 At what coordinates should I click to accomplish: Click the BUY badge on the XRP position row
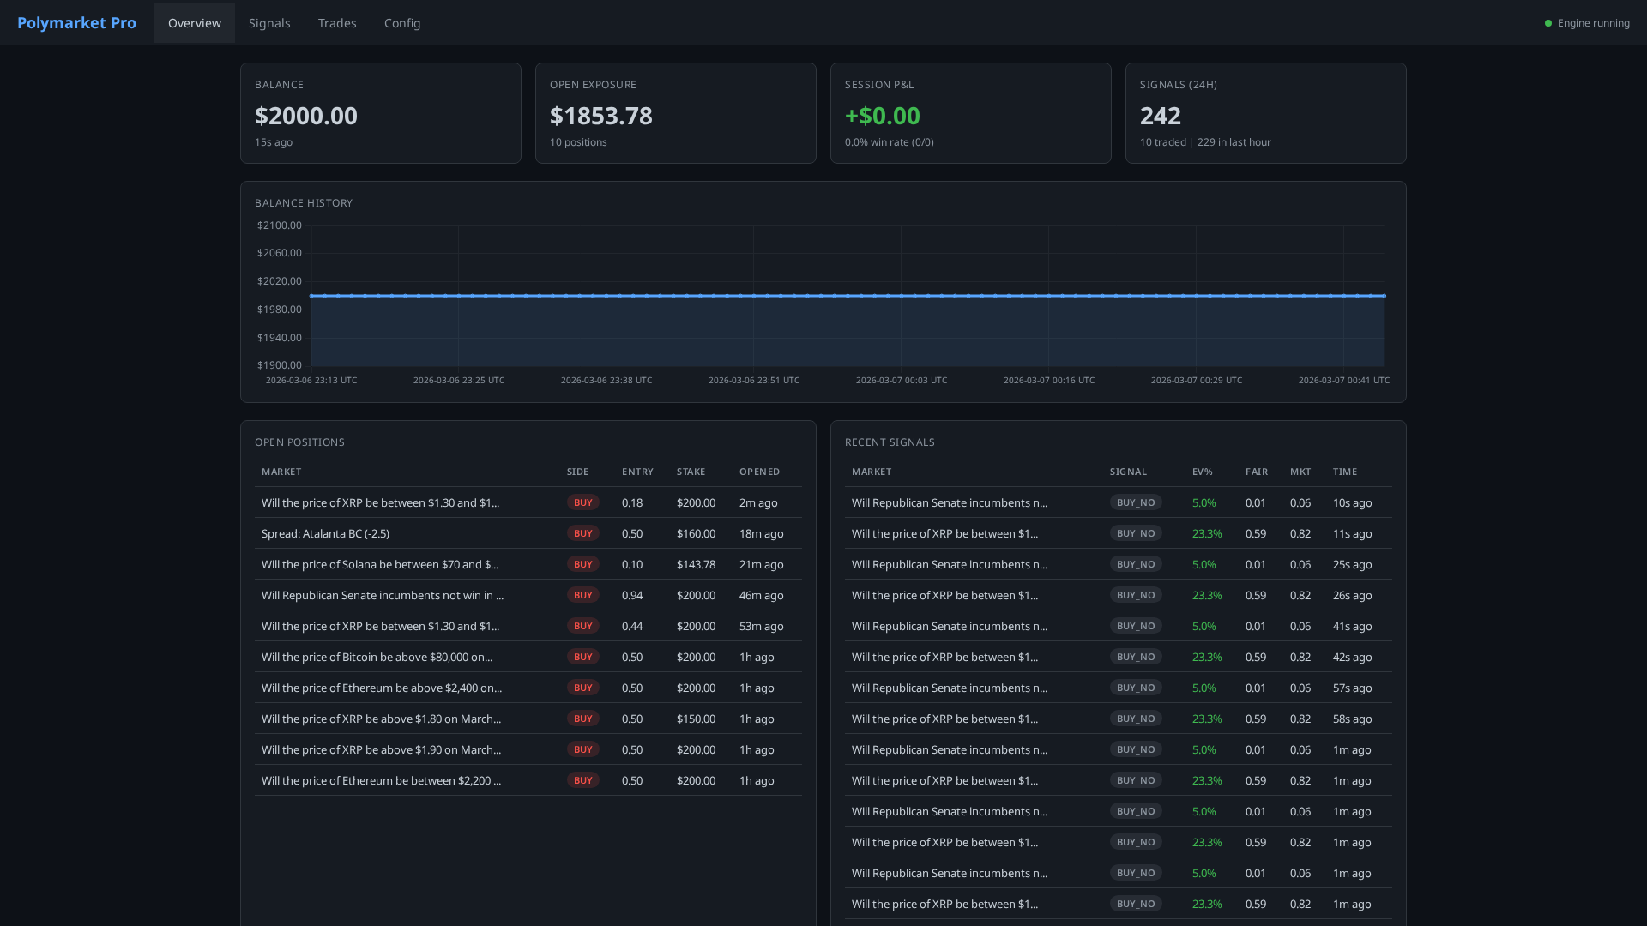point(582,502)
